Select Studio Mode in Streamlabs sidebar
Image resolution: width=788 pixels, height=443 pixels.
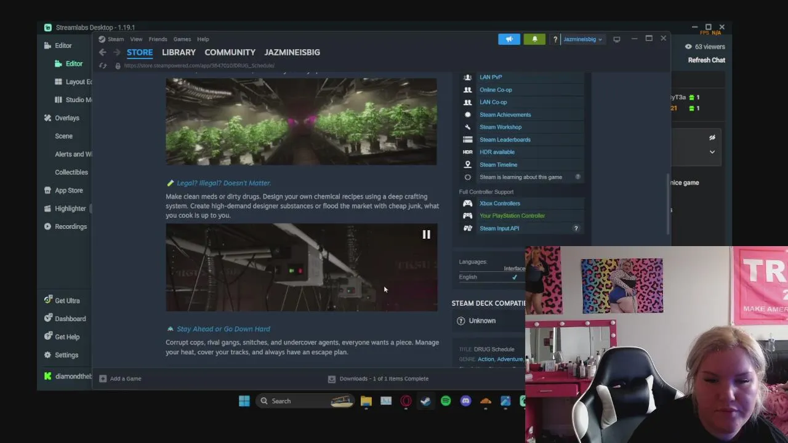tap(73, 100)
